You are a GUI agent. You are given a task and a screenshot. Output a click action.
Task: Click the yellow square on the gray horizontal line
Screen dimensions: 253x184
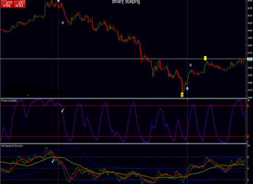tap(205, 58)
